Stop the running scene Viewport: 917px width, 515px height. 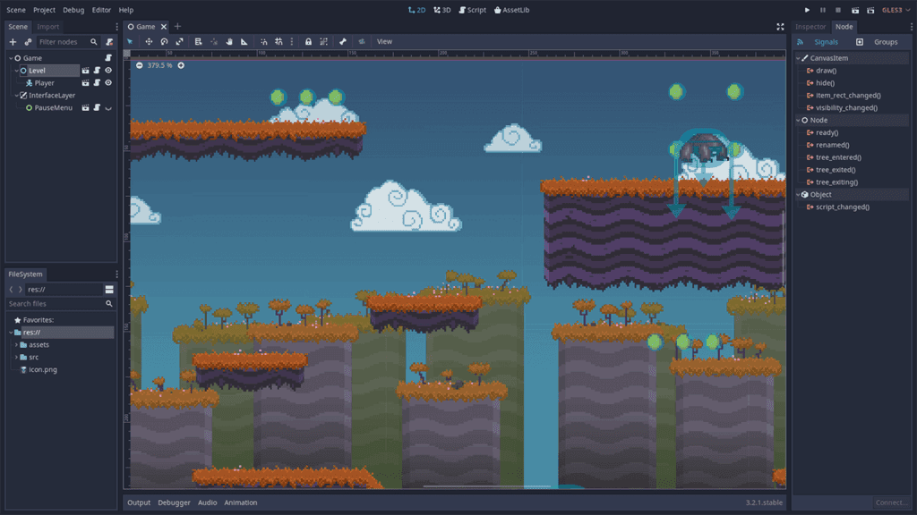click(x=838, y=10)
